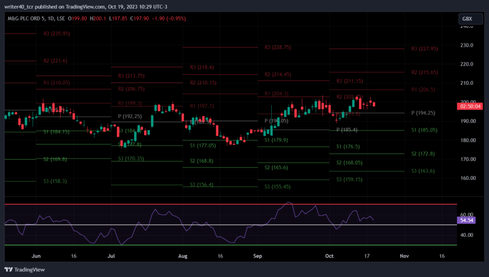The height and width of the screenshot is (277, 489).
Task: Click the R2 (214.45) resistance label
Action: (278, 75)
